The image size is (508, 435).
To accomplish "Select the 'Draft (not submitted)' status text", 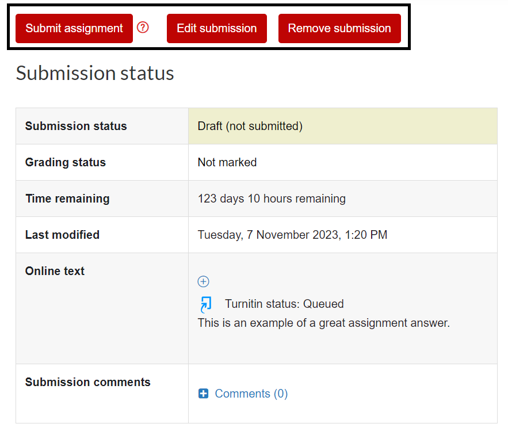I will point(250,126).
